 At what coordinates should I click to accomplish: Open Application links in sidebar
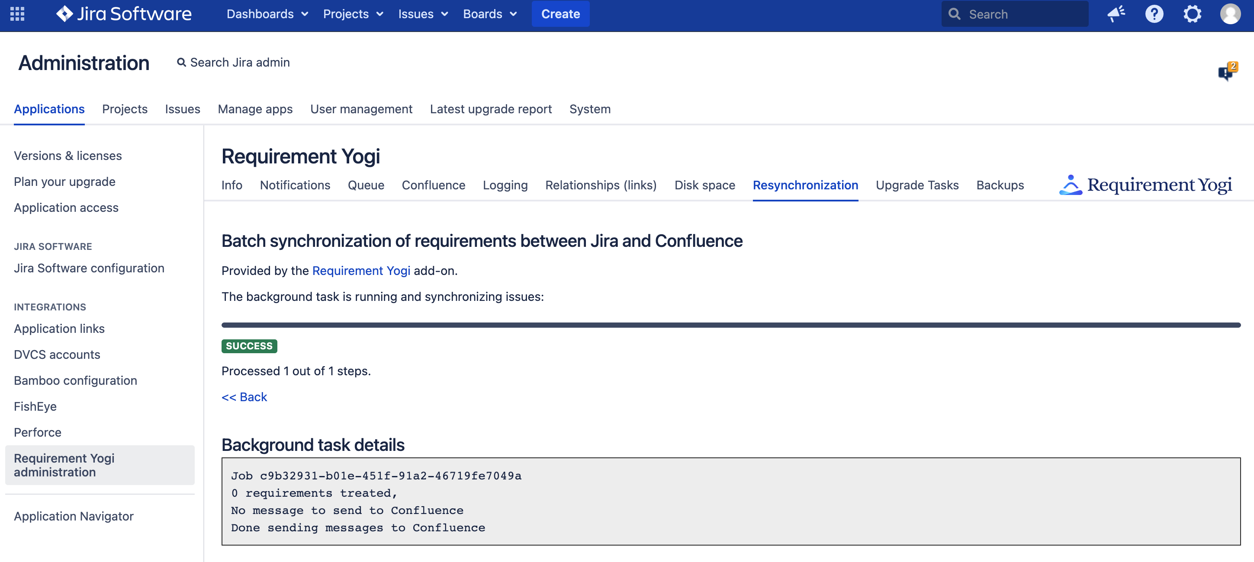[x=59, y=329]
